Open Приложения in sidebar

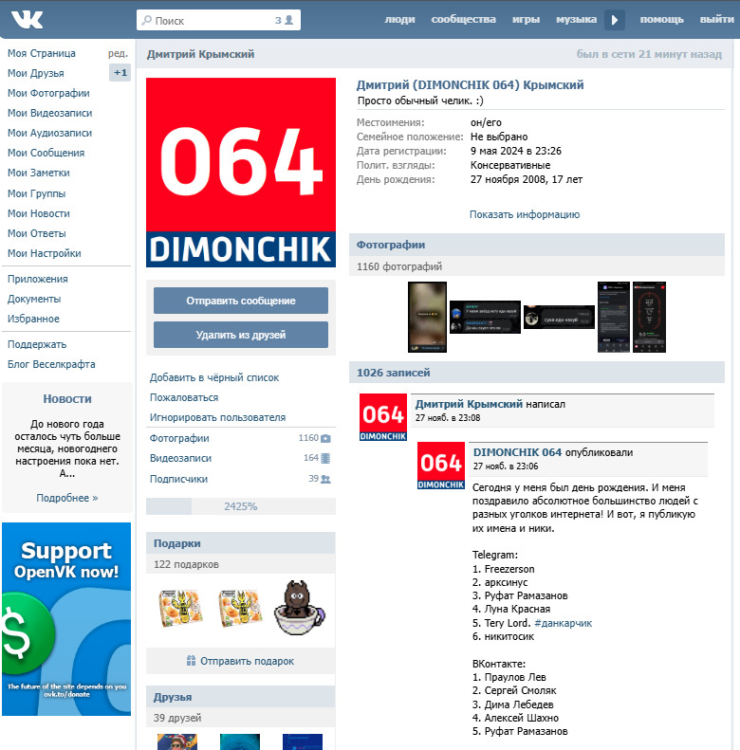tap(38, 279)
